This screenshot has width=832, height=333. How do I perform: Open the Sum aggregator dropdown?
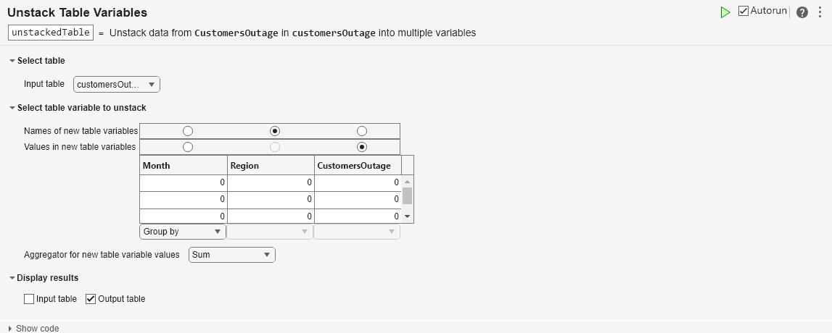(x=232, y=255)
